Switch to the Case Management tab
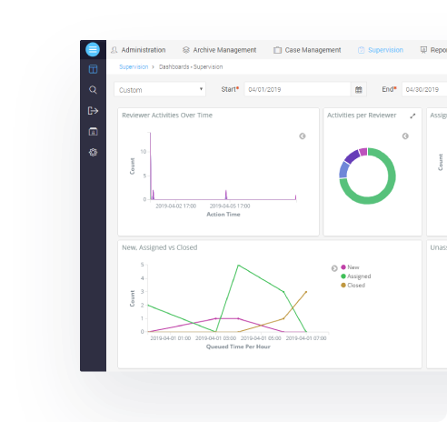 click(307, 50)
